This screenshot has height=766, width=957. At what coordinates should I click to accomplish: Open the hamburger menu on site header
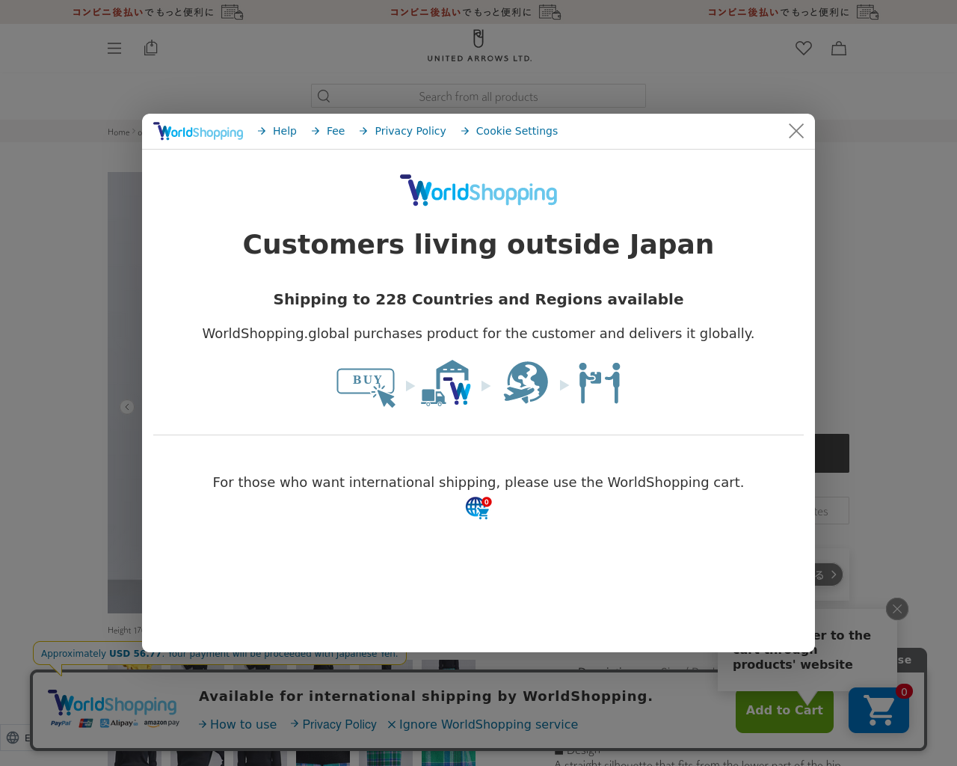114,49
